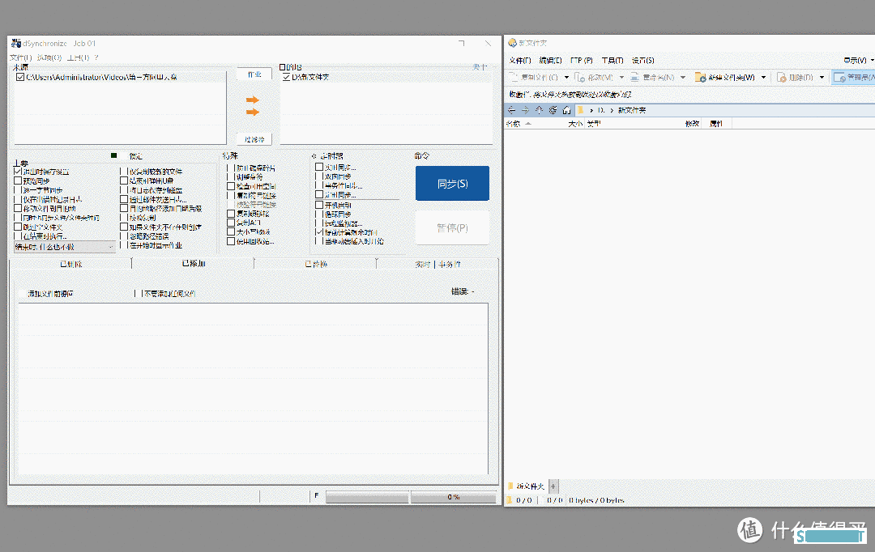
Task: Click the new folder (新建文件夹) toolbar icon
Action: click(x=702, y=78)
